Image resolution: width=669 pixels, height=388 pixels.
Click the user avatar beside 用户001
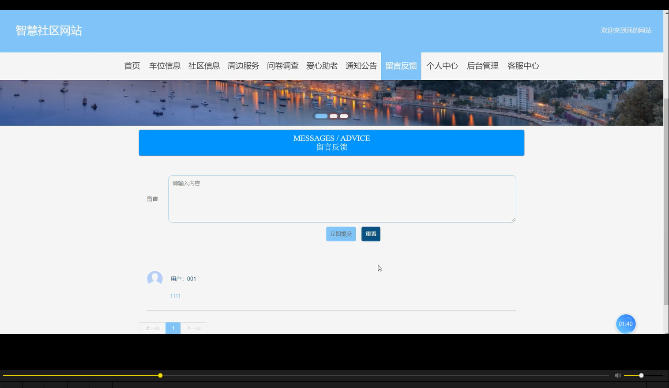154,279
